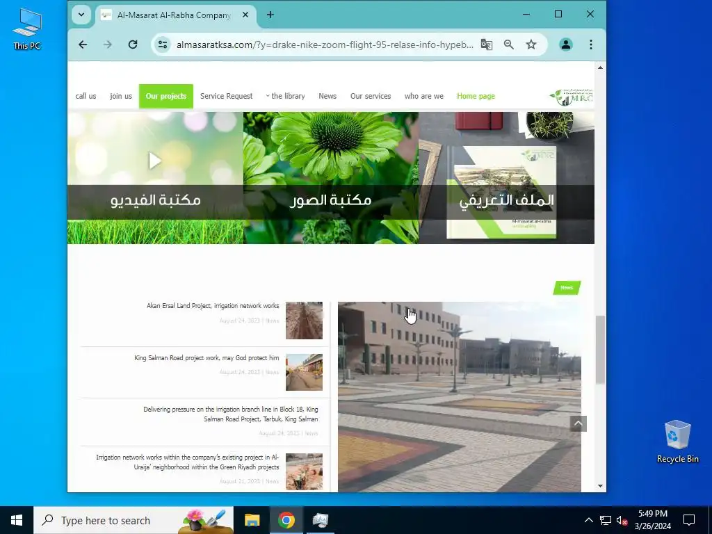Play the video library tile

coord(155,178)
